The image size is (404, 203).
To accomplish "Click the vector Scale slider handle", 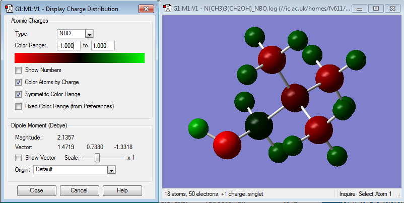I will [x=97, y=158].
